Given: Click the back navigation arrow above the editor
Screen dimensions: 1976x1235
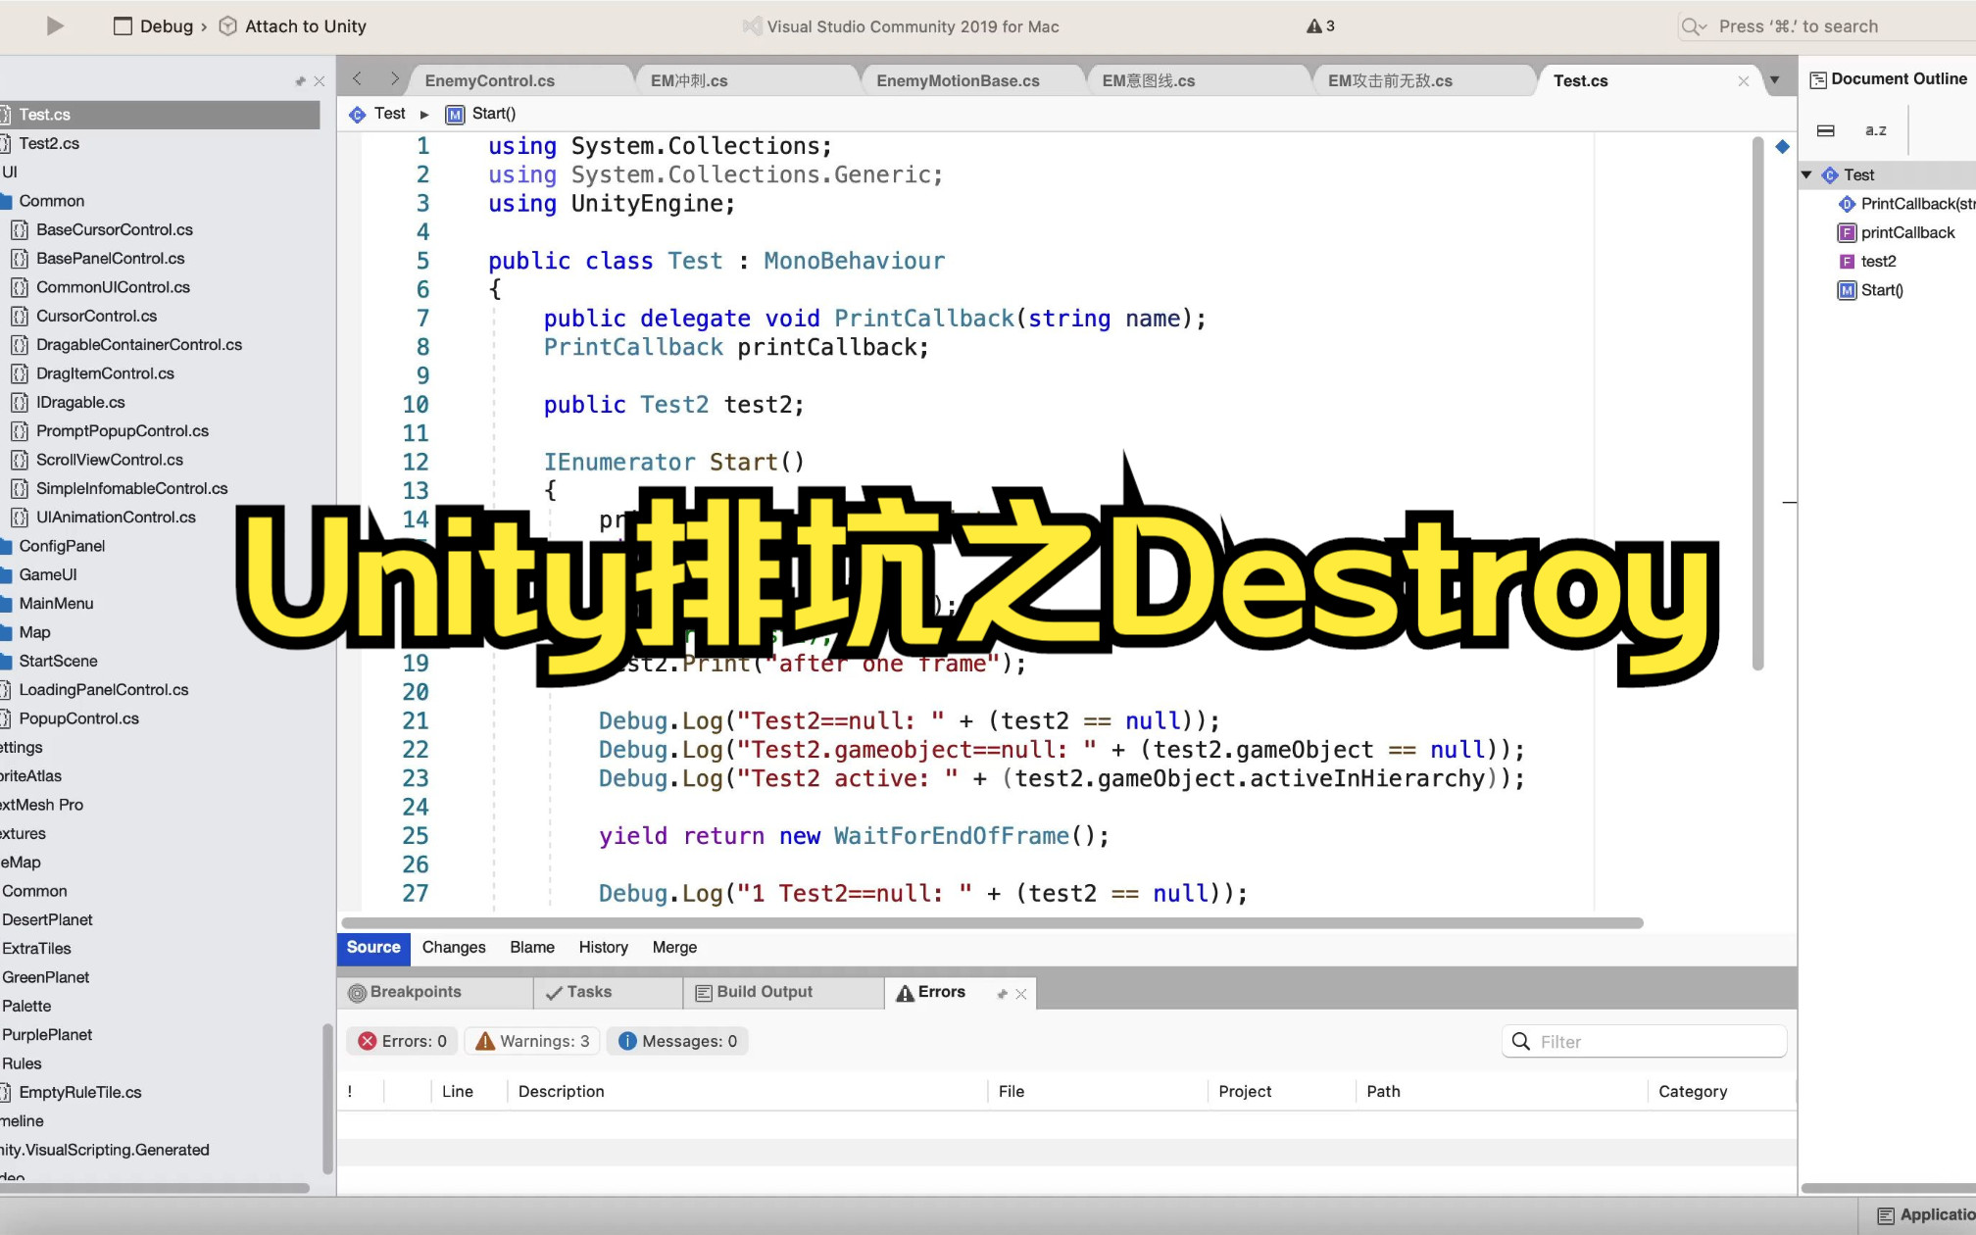Looking at the screenshot, I should tap(357, 79).
